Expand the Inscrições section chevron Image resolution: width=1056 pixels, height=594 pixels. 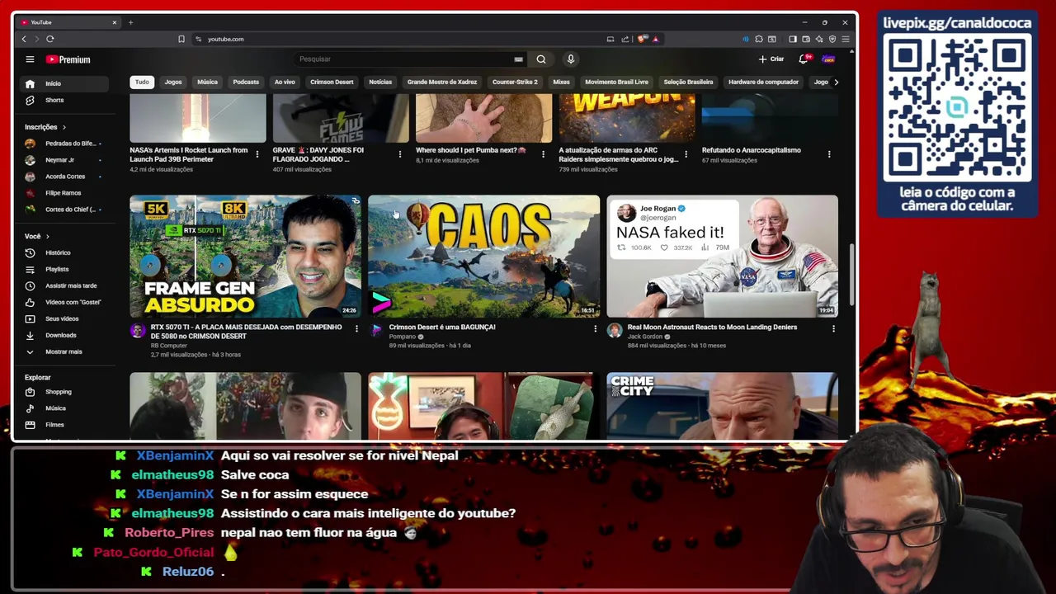point(64,127)
